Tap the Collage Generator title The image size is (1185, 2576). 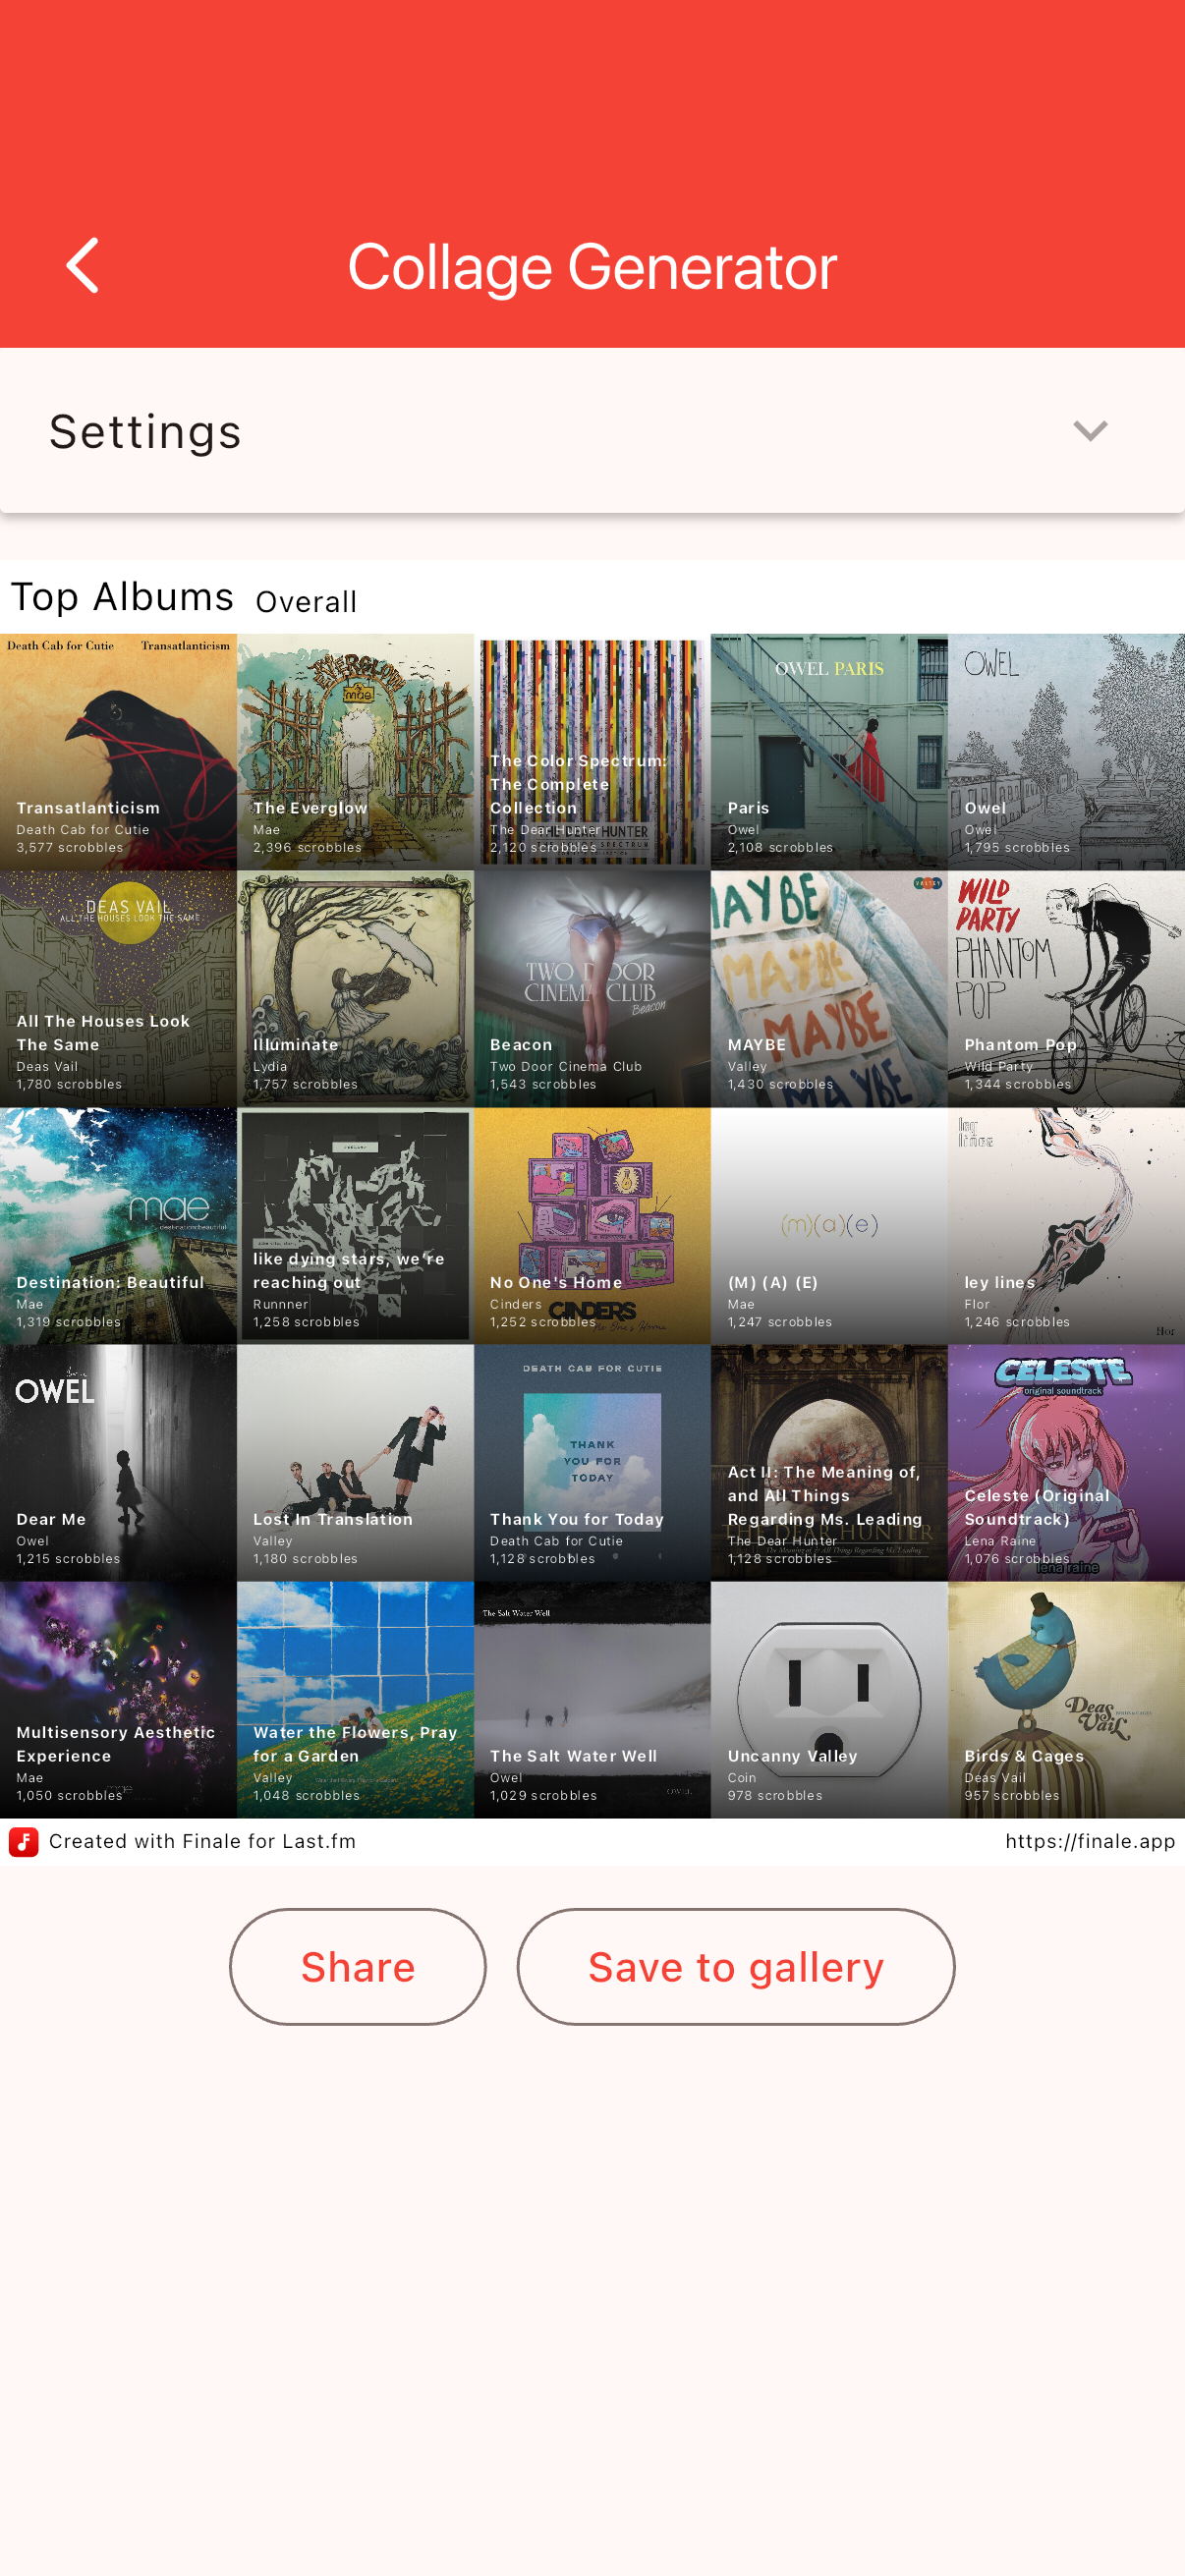point(592,267)
